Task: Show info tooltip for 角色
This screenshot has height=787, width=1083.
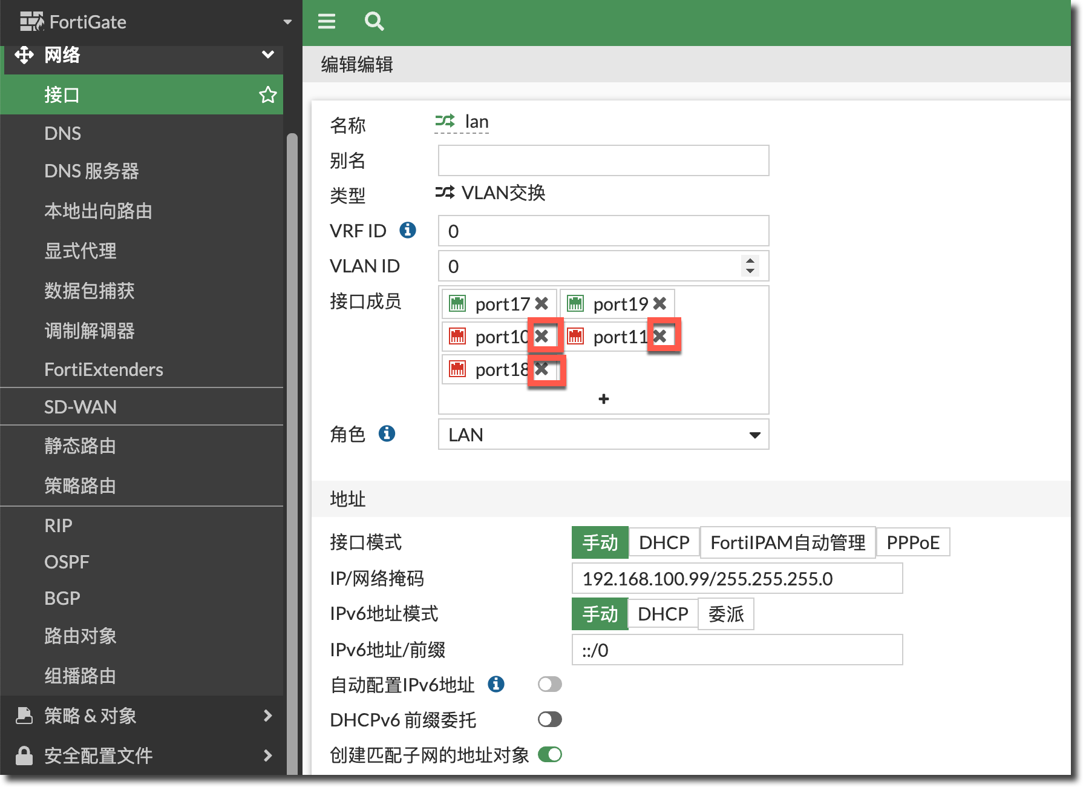Action: [x=387, y=433]
